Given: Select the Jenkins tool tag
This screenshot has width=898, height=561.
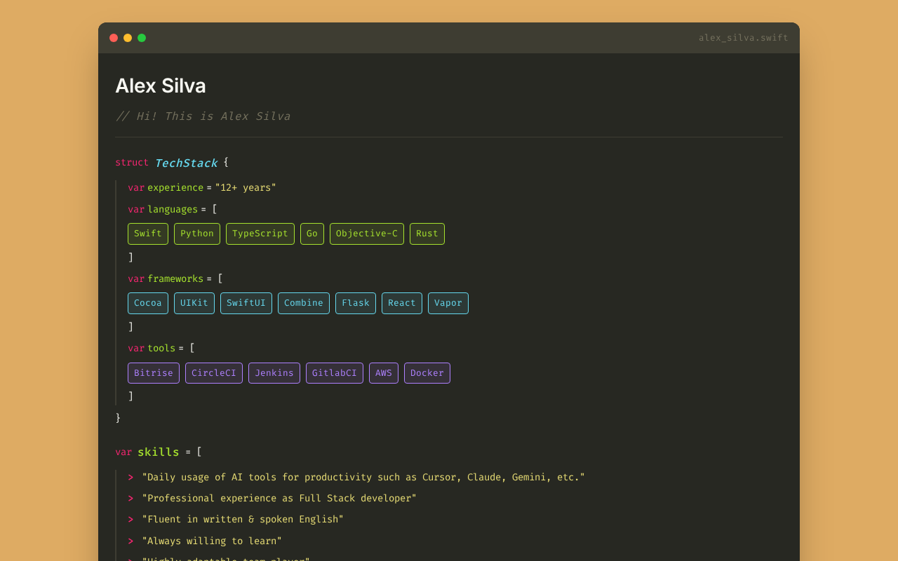Looking at the screenshot, I should point(274,373).
